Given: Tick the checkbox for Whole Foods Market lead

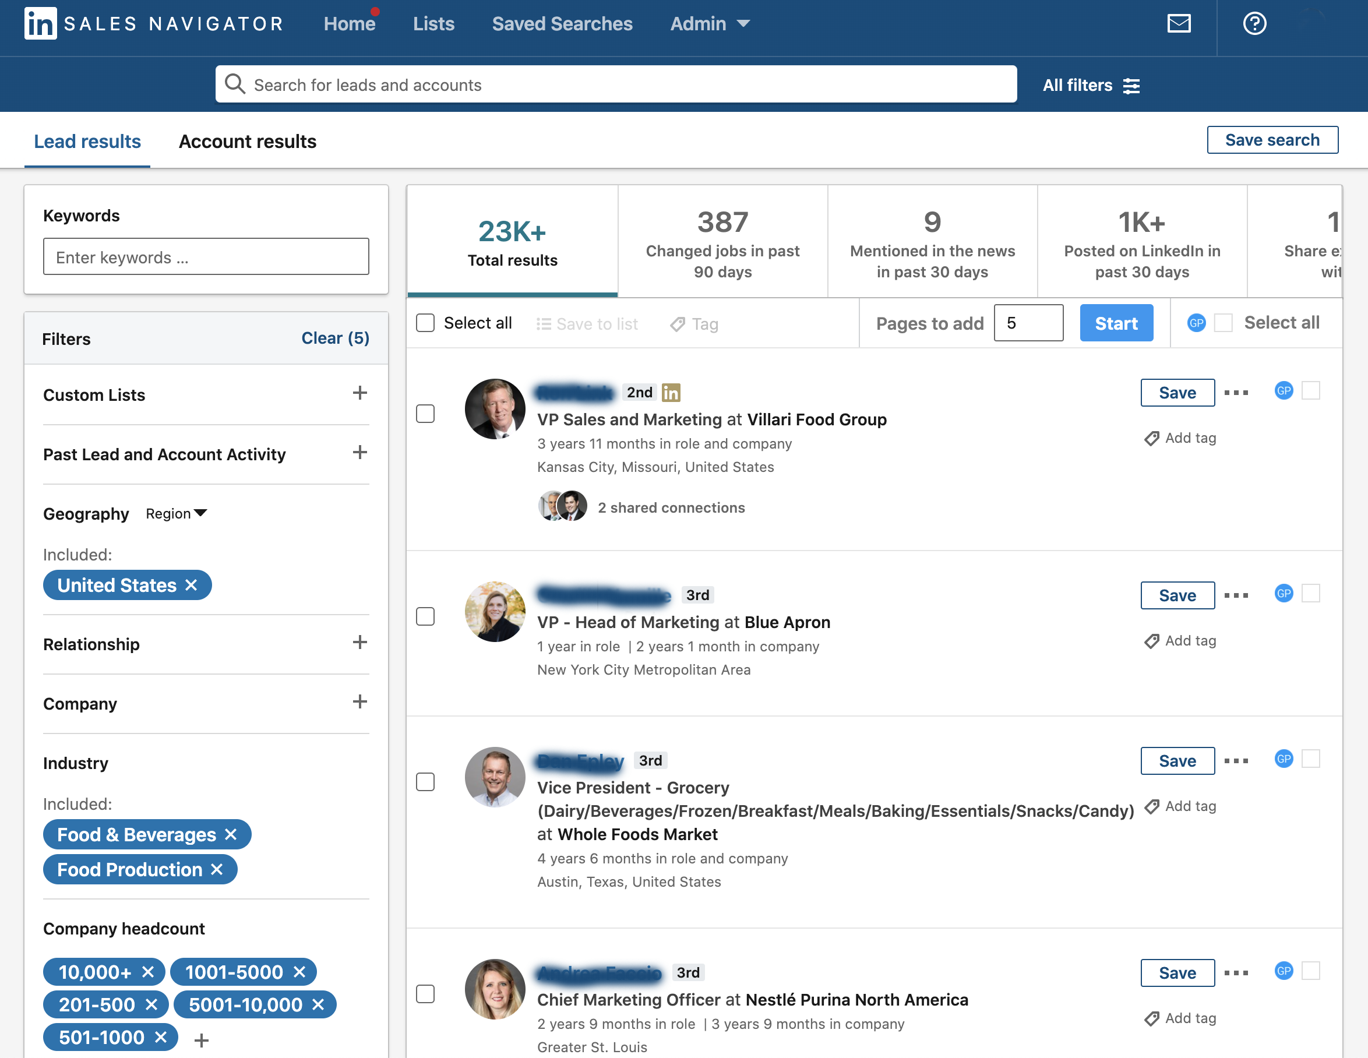Looking at the screenshot, I should 425,782.
